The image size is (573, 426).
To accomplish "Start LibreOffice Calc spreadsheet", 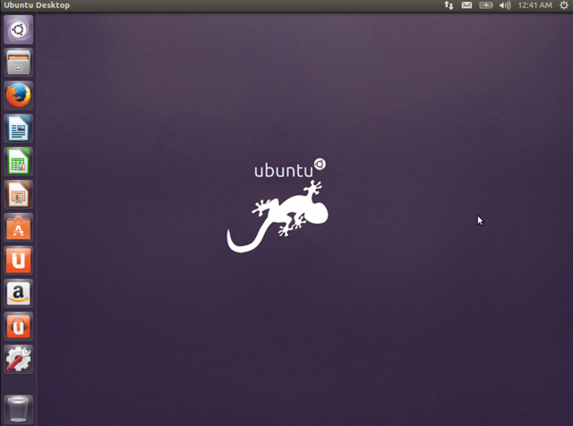I will (18, 161).
